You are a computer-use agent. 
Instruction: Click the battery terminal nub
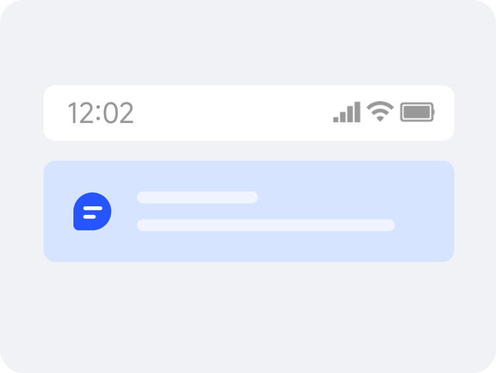pyautogui.click(x=434, y=112)
